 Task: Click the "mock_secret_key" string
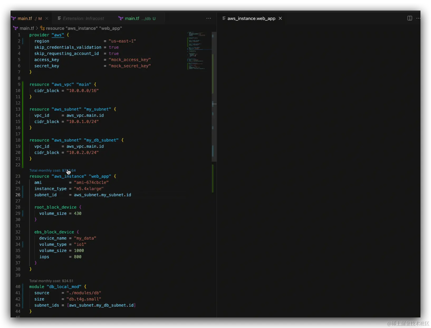point(130,66)
